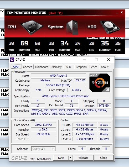
Task: Select the Memory tab
Action: click(56, 67)
